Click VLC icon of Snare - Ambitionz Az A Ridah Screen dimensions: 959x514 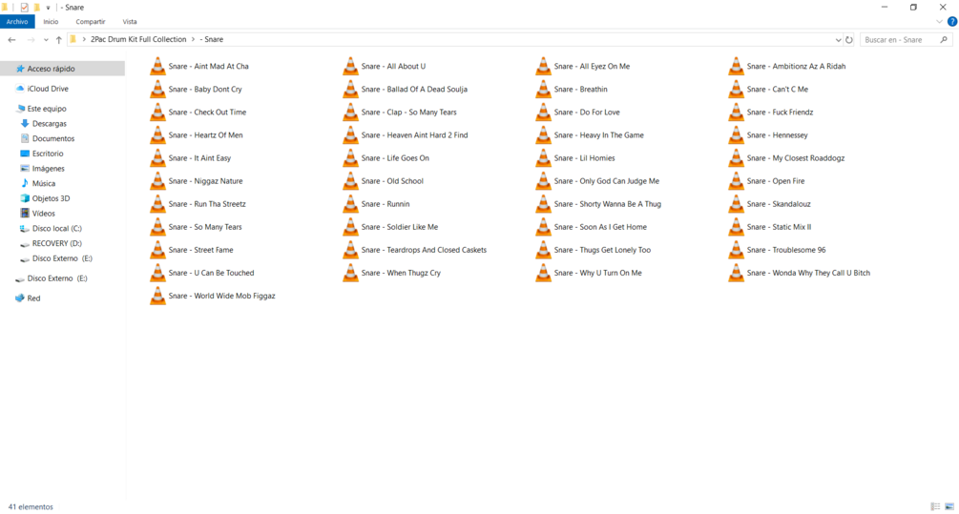736,66
